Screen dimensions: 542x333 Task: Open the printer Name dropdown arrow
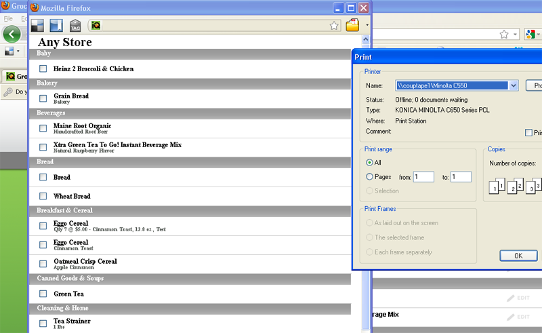(x=514, y=85)
